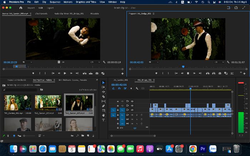Open the Markers menu
Image resolution: width=250 pixels, height=156 pixels.
tap(68, 2)
